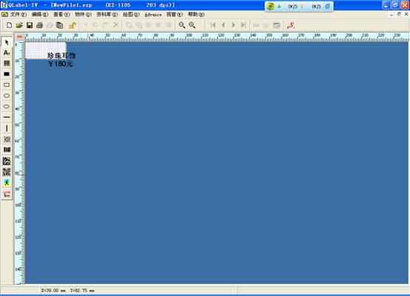Jump to the last record
This screenshot has width=410, height=296.
[x=243, y=25]
